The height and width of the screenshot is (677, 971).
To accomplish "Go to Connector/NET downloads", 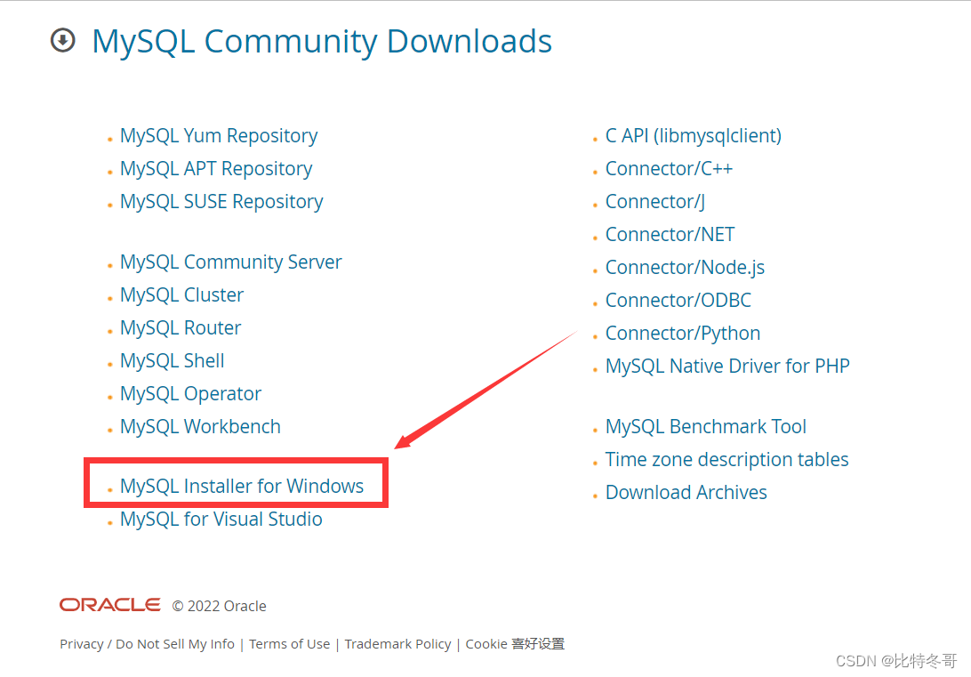I will click(670, 234).
